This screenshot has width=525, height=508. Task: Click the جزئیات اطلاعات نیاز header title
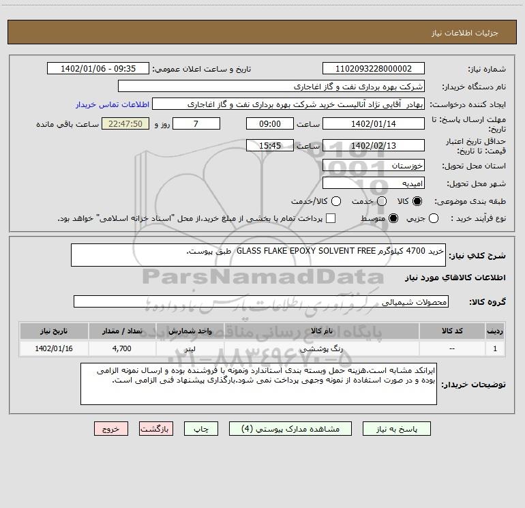click(464, 33)
